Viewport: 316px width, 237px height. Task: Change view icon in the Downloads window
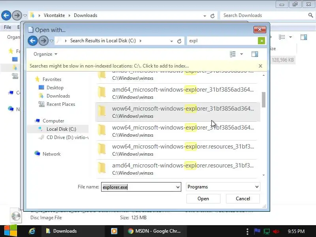(x=282, y=37)
